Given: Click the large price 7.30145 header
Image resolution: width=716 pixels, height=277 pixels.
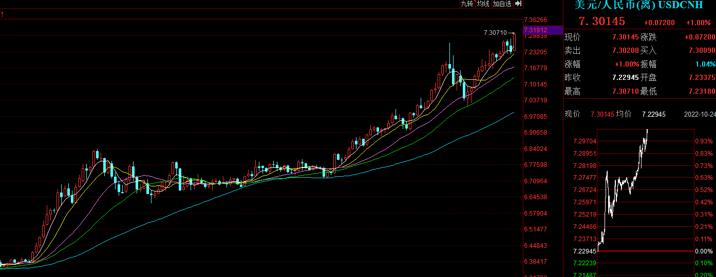Looking at the screenshot, I should pos(602,22).
